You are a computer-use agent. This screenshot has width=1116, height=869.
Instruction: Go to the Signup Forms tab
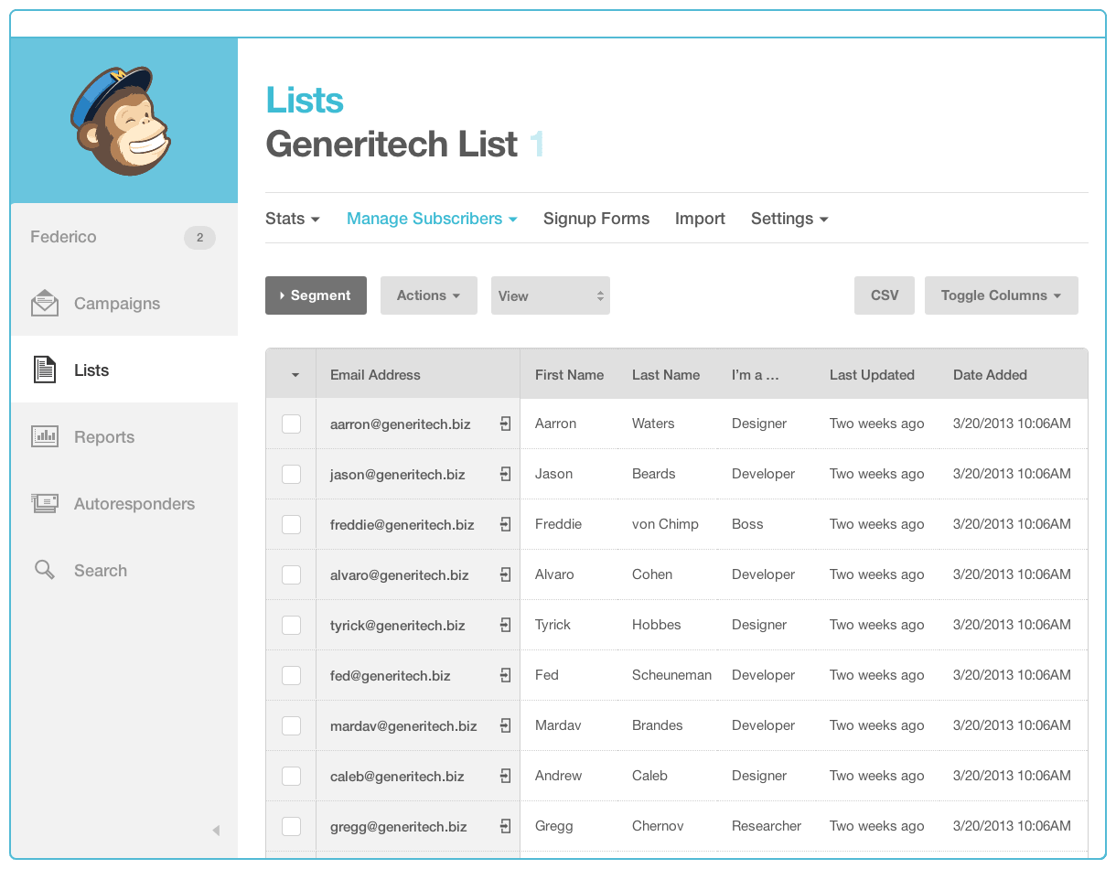pos(596,219)
